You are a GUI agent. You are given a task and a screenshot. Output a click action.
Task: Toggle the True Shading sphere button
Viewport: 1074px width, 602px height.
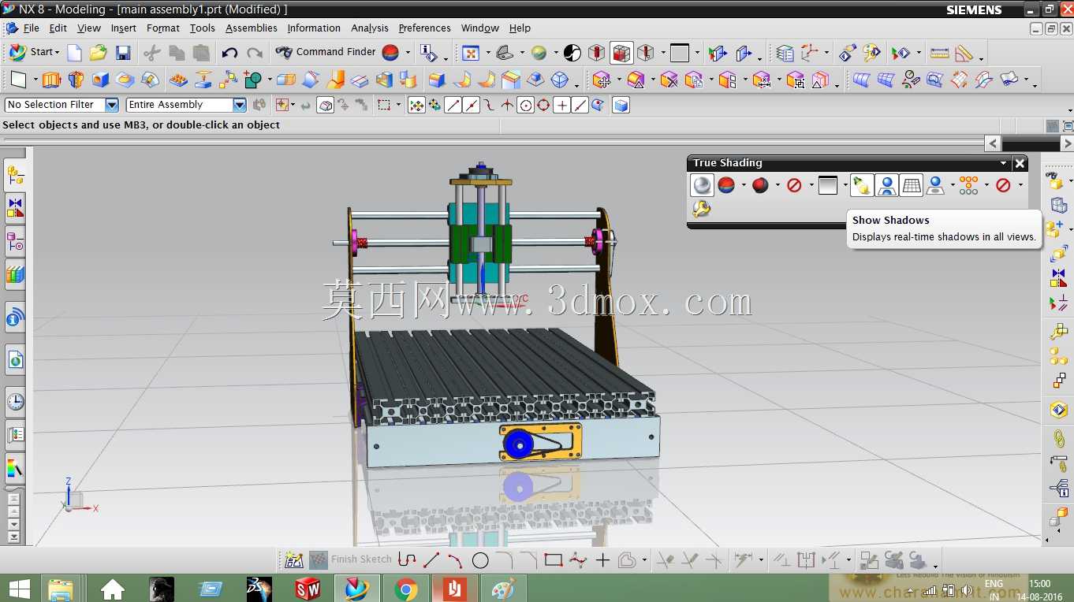pos(702,185)
